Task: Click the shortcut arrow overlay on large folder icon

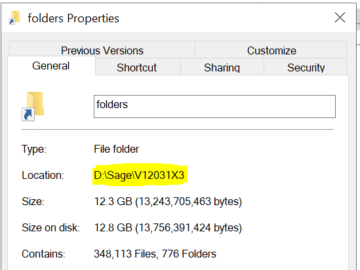Action: pyautogui.click(x=28, y=114)
